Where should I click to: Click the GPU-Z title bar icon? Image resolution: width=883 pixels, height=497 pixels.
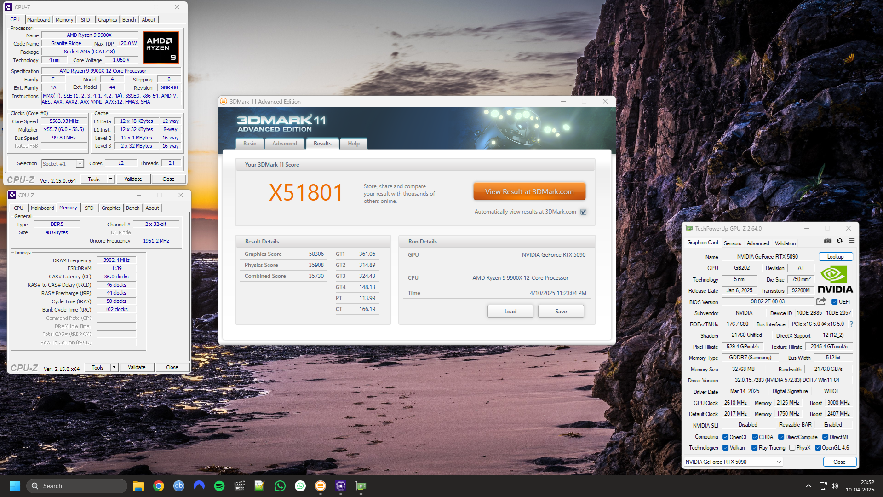point(689,228)
